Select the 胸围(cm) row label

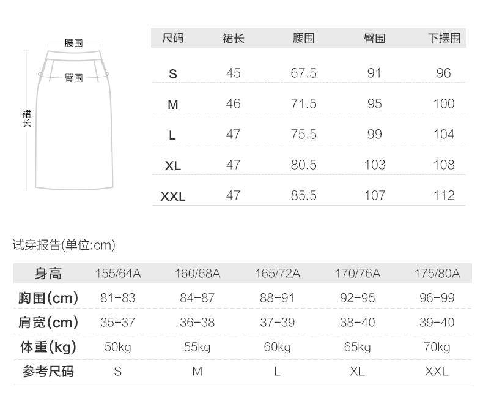(x=48, y=298)
